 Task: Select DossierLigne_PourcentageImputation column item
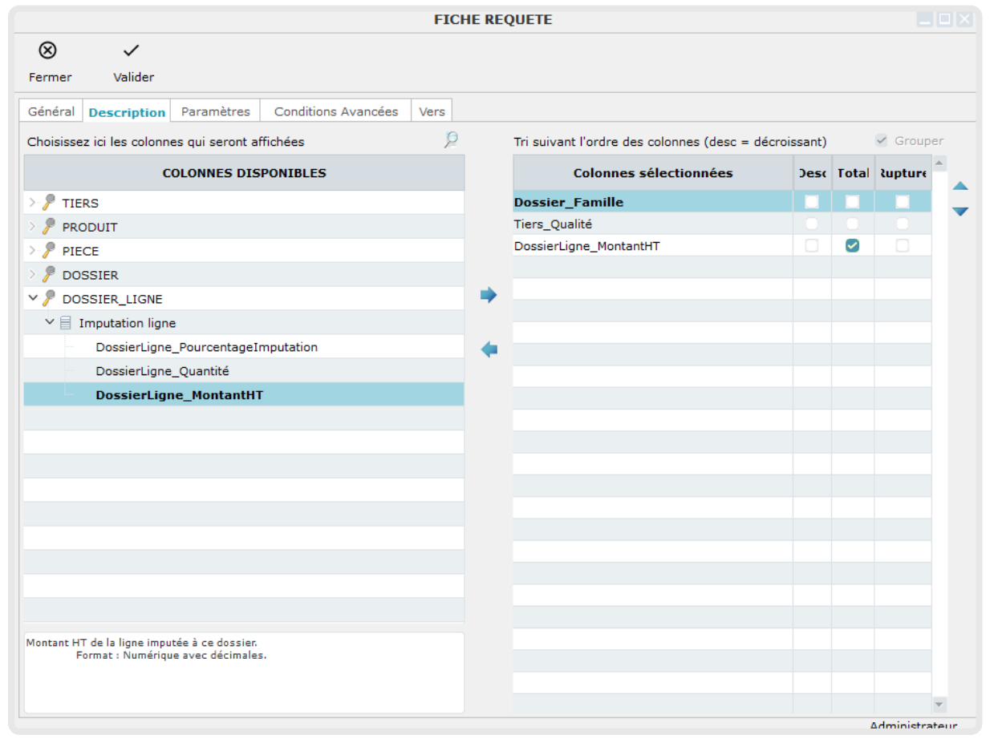coord(206,347)
